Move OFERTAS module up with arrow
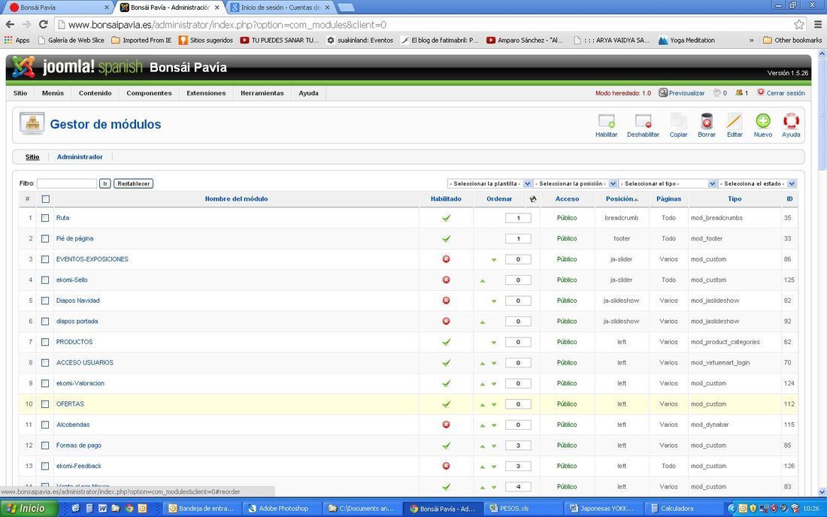Viewport: 827px width, 517px height. coord(483,405)
